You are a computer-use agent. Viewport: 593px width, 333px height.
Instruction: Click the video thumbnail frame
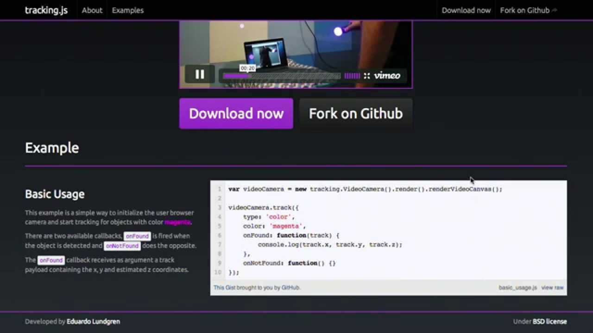click(296, 54)
